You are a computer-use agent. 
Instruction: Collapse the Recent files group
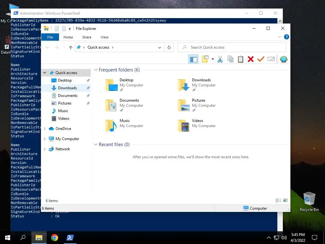tap(96, 145)
